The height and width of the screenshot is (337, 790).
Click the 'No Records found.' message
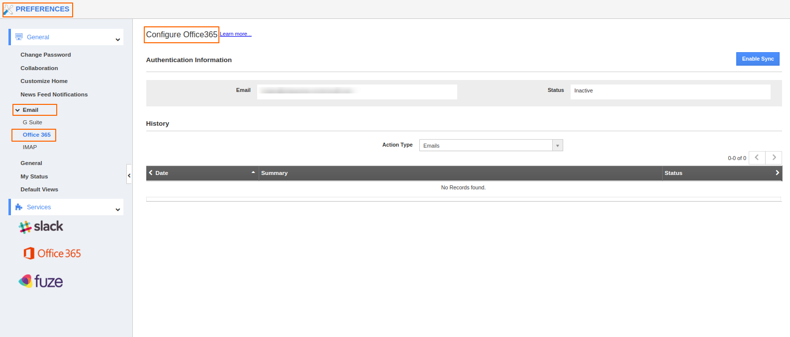463,187
